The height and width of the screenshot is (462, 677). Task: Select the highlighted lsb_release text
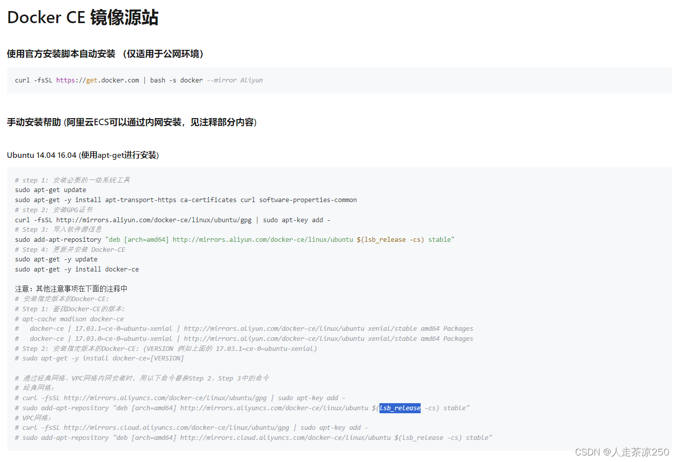pyautogui.click(x=400, y=408)
